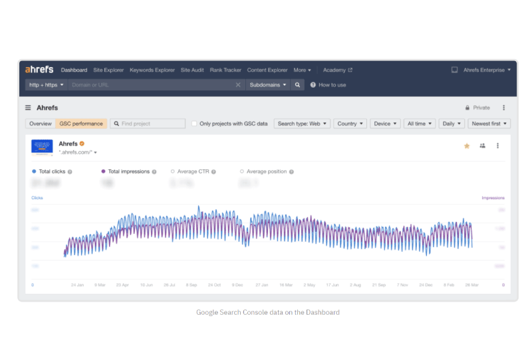Click the 26 Mar date label

pos(471,285)
